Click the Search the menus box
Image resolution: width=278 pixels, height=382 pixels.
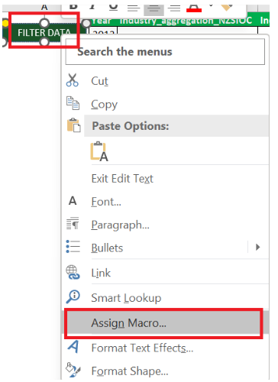click(165, 52)
